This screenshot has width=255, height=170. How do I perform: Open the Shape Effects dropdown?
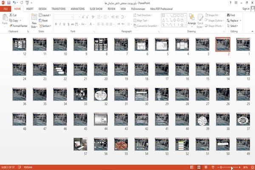(x=214, y=26)
